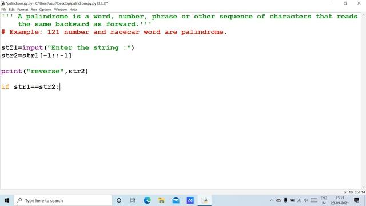Open the Help menu
Screen dimensions: 366x206
(x=73, y=10)
